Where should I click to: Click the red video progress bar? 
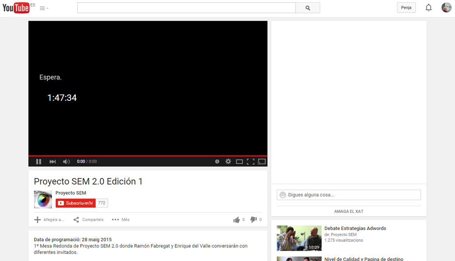click(x=148, y=156)
